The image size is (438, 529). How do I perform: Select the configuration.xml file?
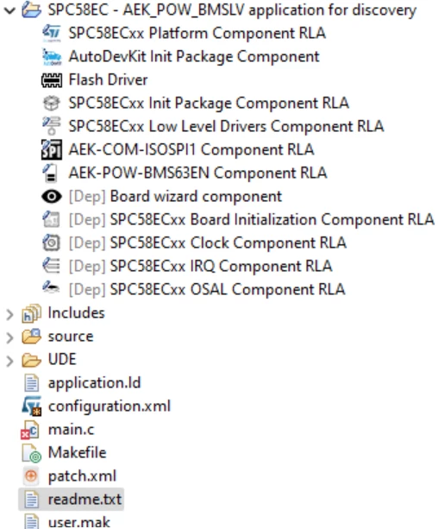(109, 406)
